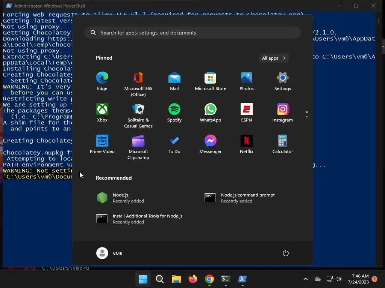
Task: Open WhatsApp pinned app
Action: tap(211, 113)
